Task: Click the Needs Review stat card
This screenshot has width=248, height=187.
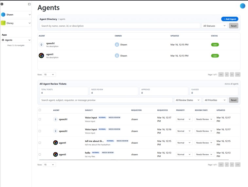Action: click(114, 91)
